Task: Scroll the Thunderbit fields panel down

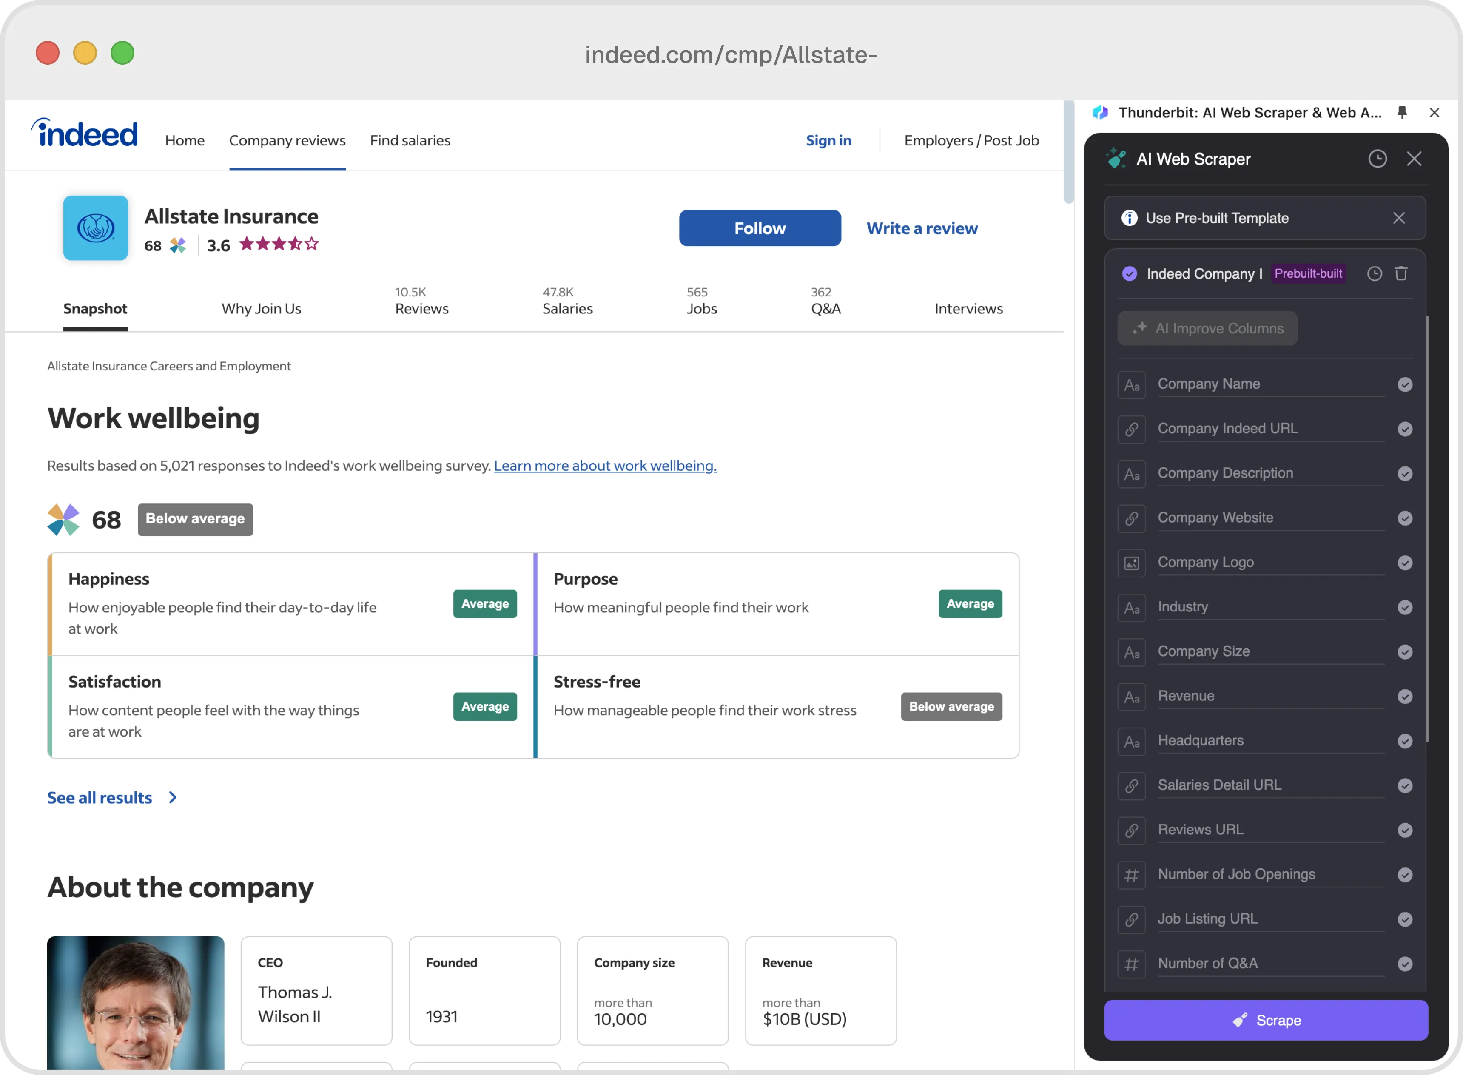Action: 1426,795
